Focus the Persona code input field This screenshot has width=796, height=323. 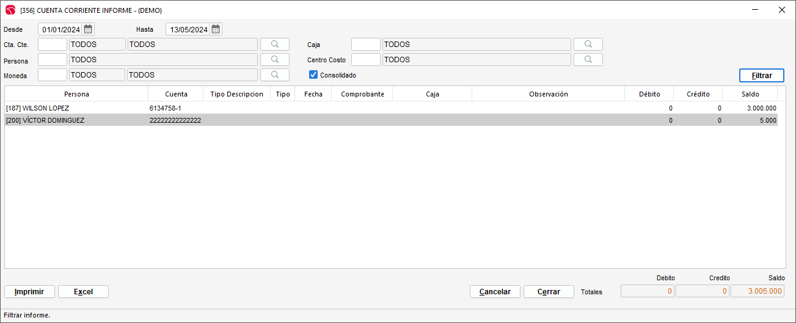click(53, 60)
